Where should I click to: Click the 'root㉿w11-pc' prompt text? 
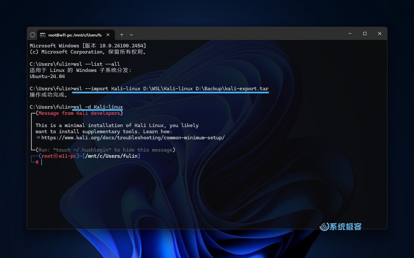click(x=59, y=156)
